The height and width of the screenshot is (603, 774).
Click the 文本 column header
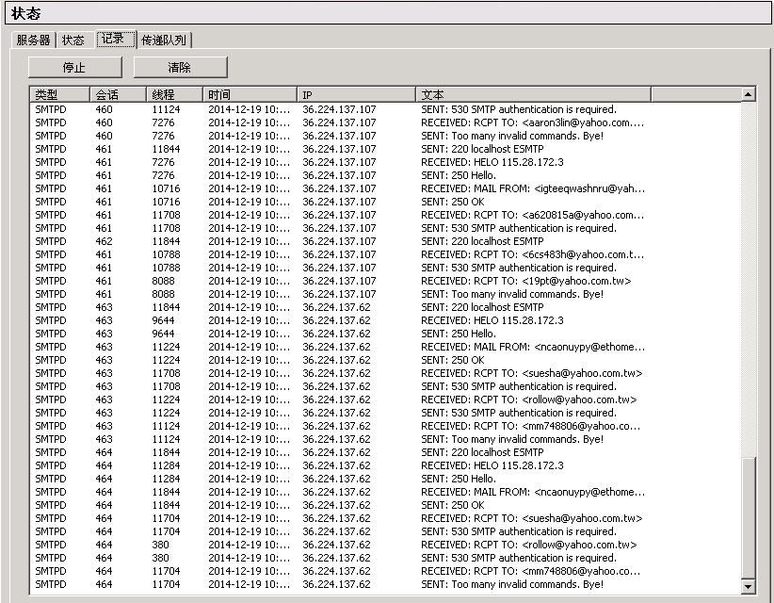click(532, 95)
